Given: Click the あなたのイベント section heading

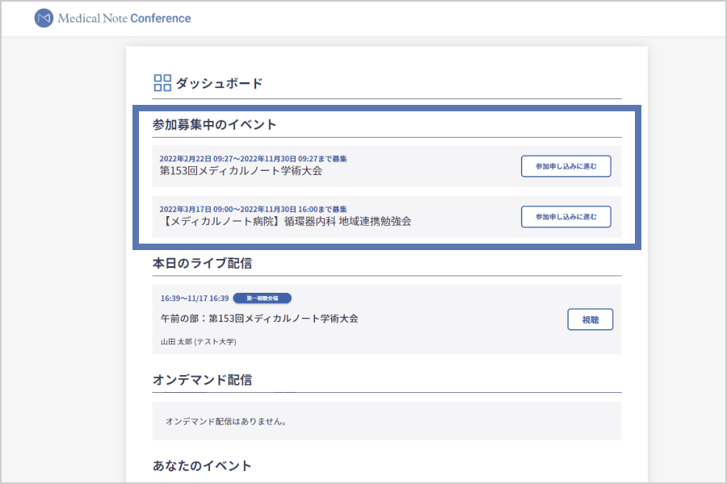Looking at the screenshot, I should 202,465.
